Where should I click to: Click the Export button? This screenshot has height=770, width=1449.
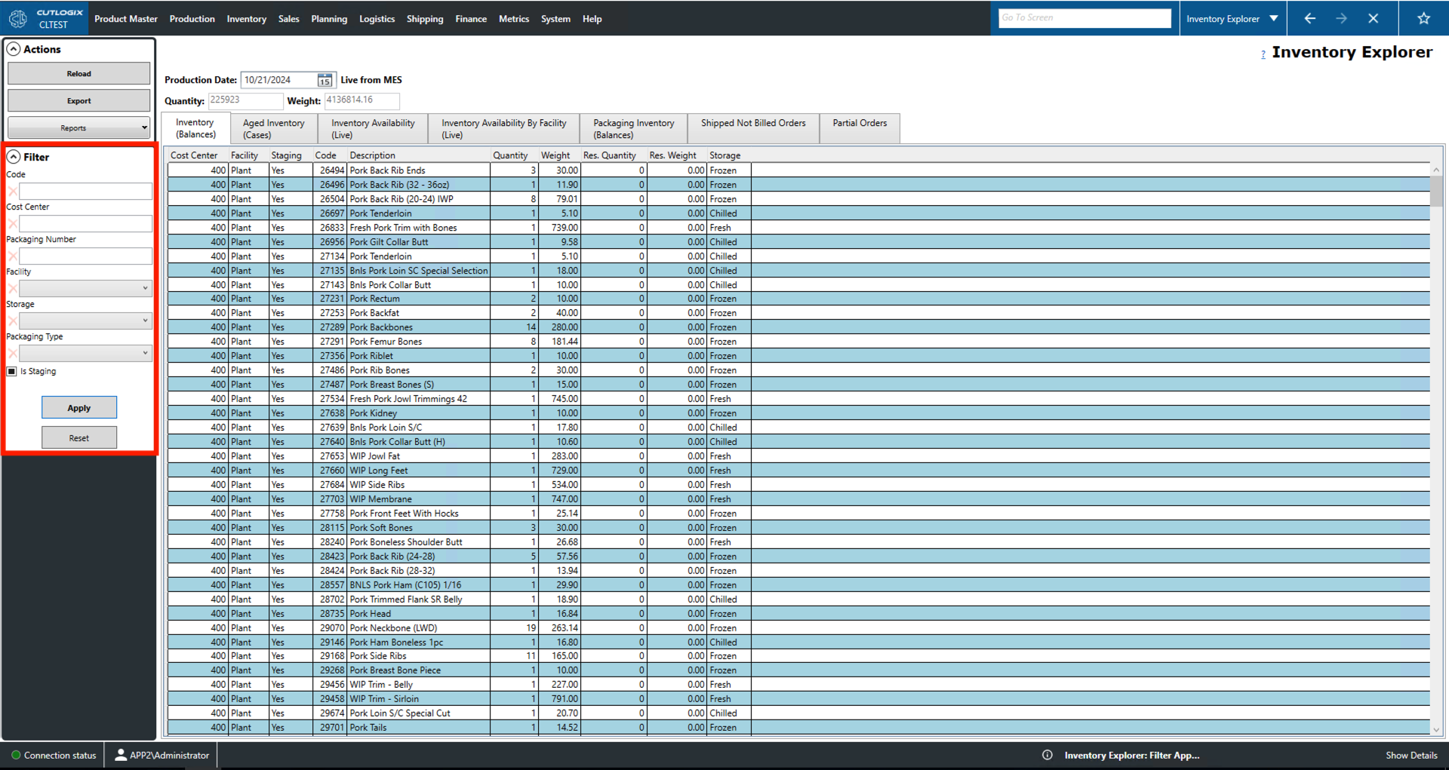(78, 100)
